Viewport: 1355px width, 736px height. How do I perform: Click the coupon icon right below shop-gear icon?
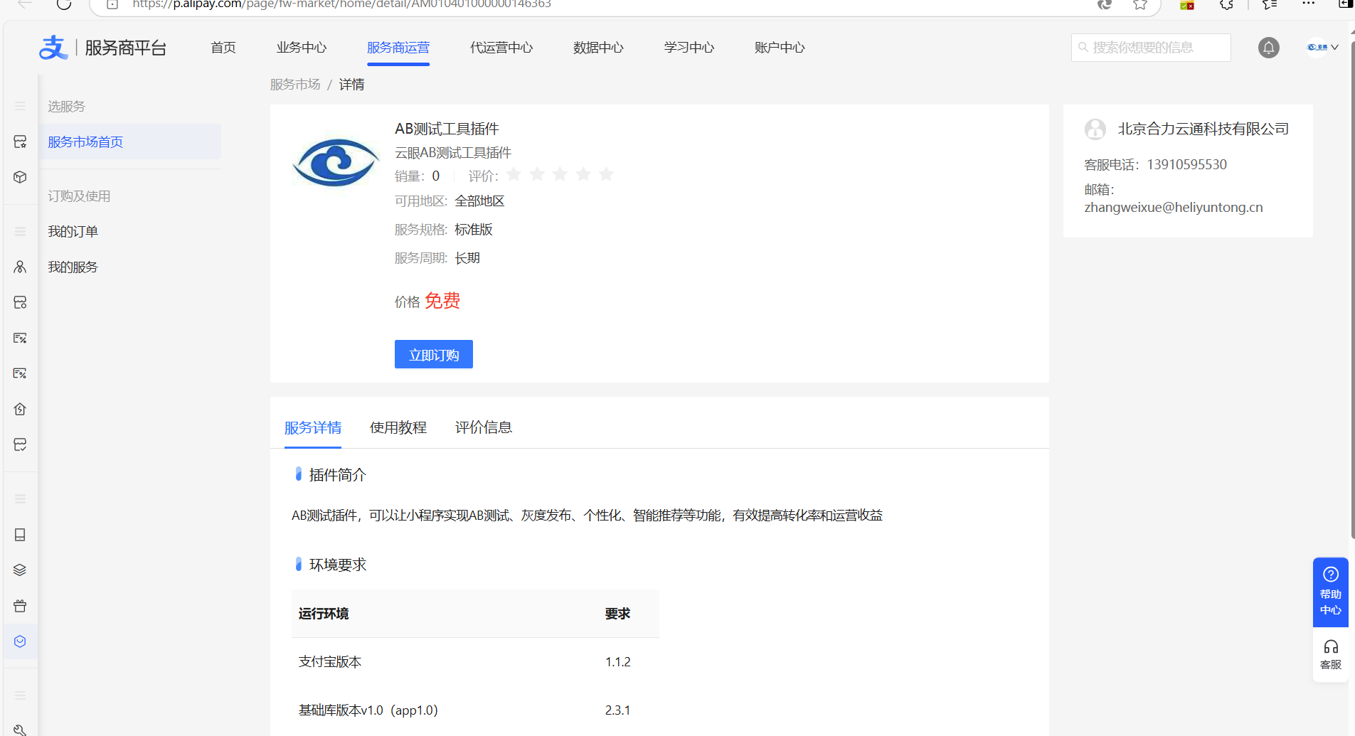click(x=20, y=338)
